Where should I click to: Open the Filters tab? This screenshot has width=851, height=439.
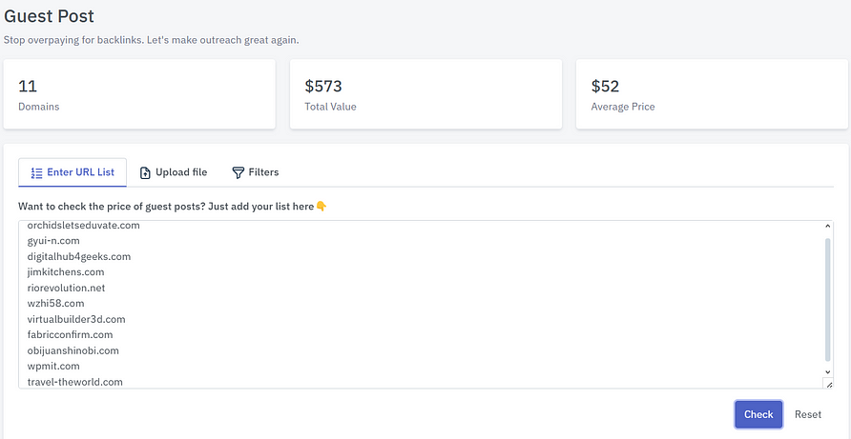tap(255, 172)
